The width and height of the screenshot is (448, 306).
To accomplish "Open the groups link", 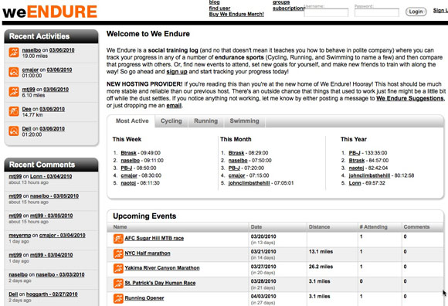I will click(281, 2).
